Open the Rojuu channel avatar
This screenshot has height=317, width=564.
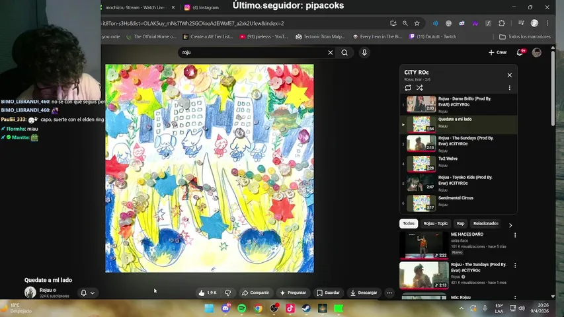click(30, 292)
